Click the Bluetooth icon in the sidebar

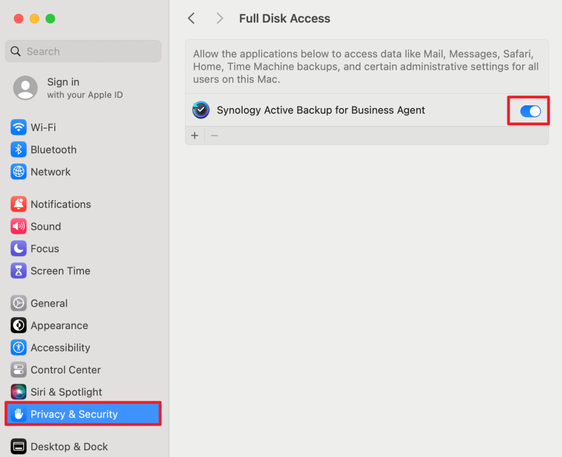18,149
